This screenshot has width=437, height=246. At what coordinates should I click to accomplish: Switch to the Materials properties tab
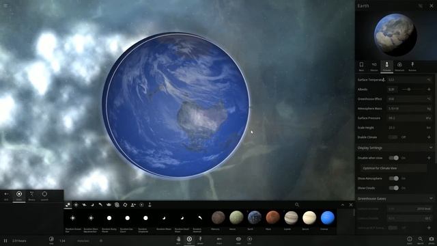(x=399, y=67)
